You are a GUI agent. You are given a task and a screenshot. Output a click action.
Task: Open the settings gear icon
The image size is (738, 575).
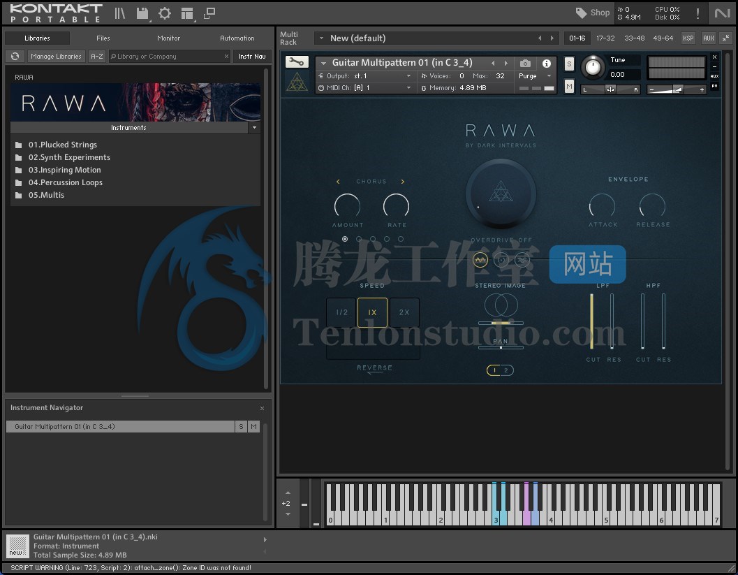165,13
